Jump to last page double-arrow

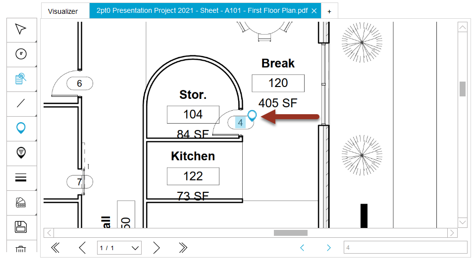click(x=183, y=248)
